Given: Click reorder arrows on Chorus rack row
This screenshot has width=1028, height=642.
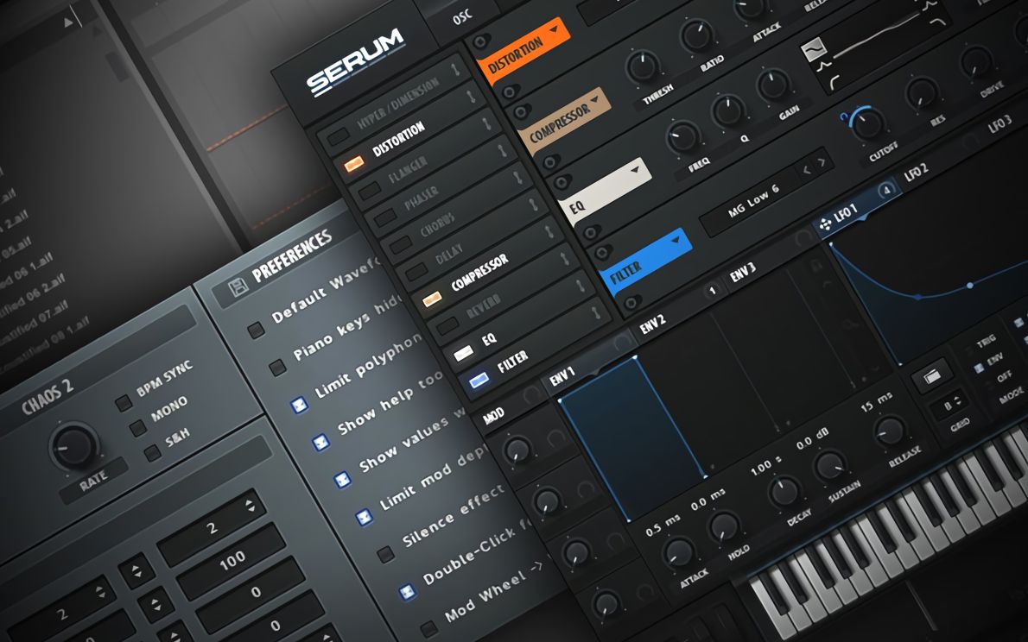Looking at the screenshot, I should 518,177.
